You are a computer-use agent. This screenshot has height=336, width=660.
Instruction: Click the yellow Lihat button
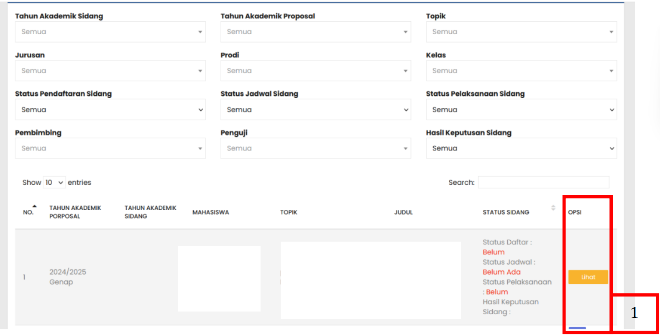588,277
